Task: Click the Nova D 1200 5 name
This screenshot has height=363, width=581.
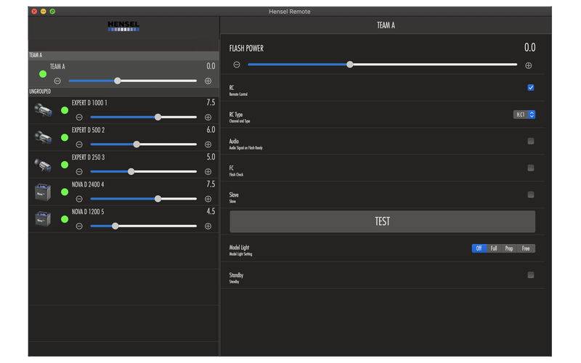Action: click(88, 211)
